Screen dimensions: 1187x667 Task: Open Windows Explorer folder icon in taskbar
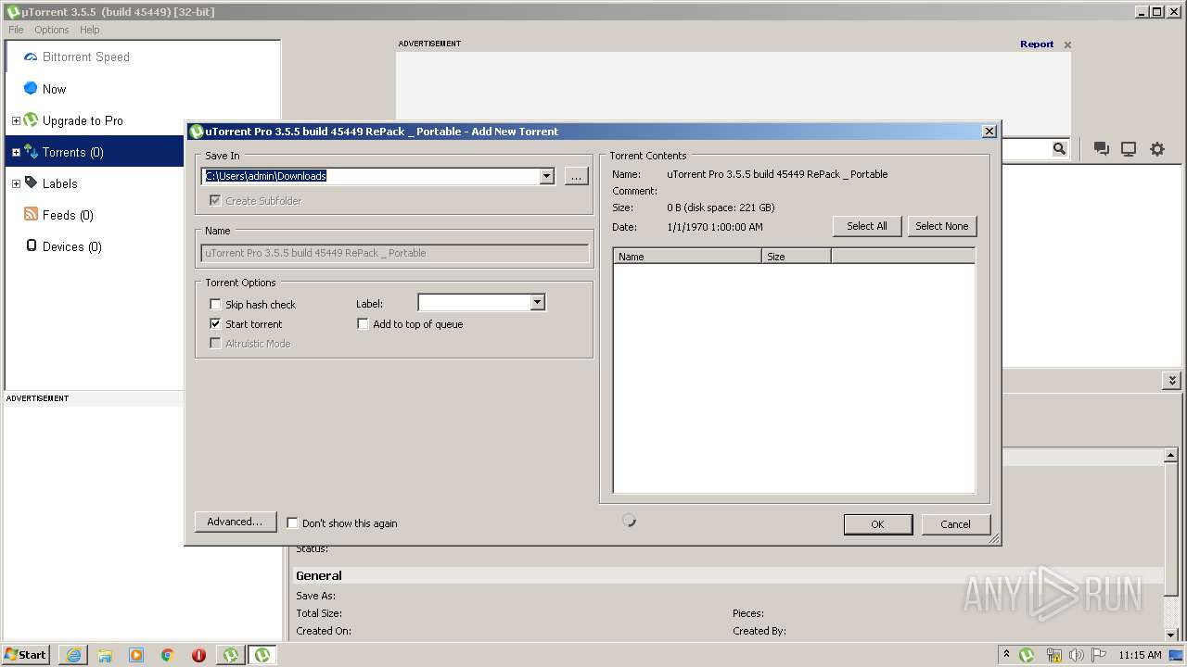pyautogui.click(x=105, y=655)
